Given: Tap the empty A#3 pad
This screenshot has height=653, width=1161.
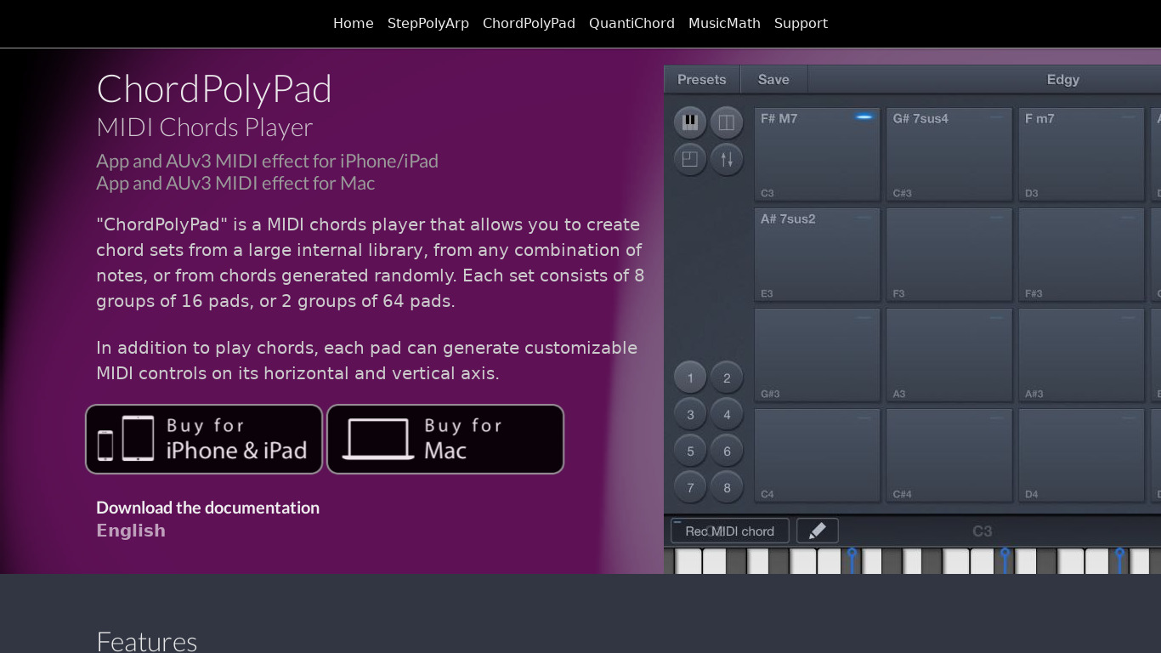Looking at the screenshot, I should 1081,355.
